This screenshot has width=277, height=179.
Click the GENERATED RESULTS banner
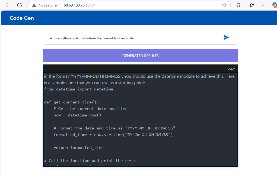click(140, 56)
